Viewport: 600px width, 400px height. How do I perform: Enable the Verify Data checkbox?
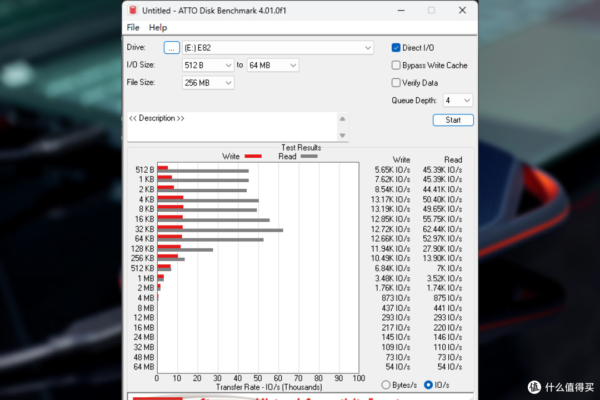pos(396,83)
